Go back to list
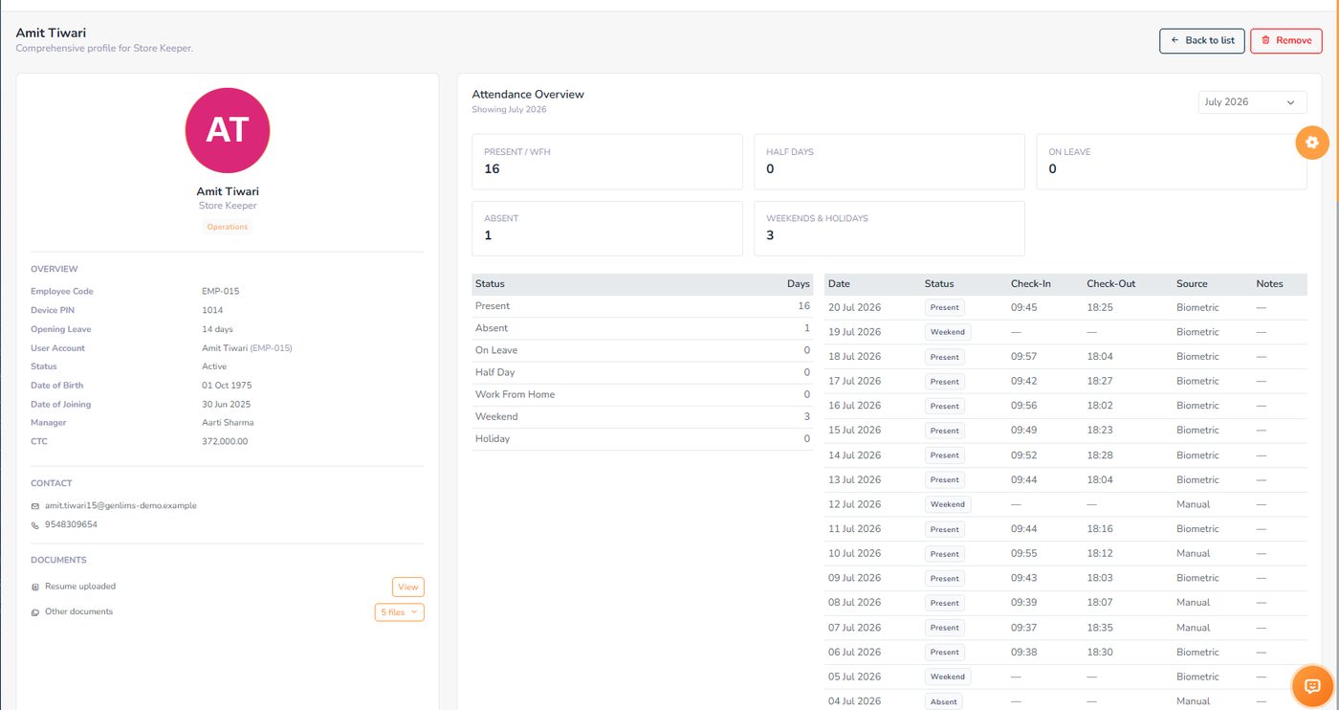 1202,40
